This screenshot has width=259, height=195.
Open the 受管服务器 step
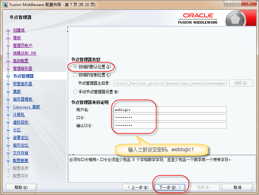pos(23,84)
